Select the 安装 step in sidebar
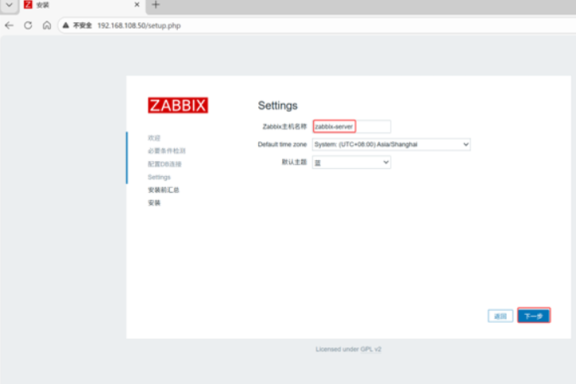This screenshot has height=384, width=576. pyautogui.click(x=154, y=203)
